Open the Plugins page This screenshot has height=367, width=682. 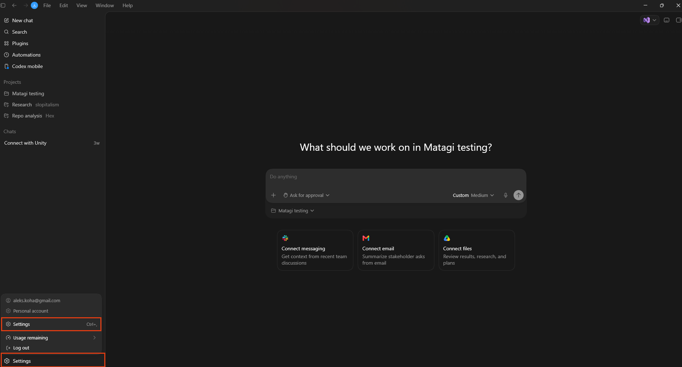52,43
